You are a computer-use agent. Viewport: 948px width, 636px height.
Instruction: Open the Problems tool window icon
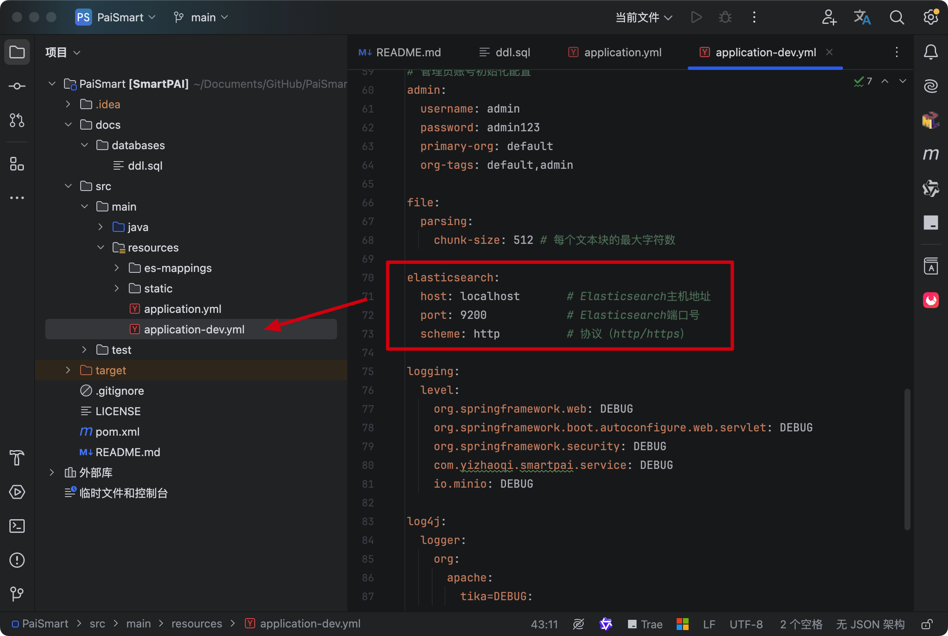[17, 560]
